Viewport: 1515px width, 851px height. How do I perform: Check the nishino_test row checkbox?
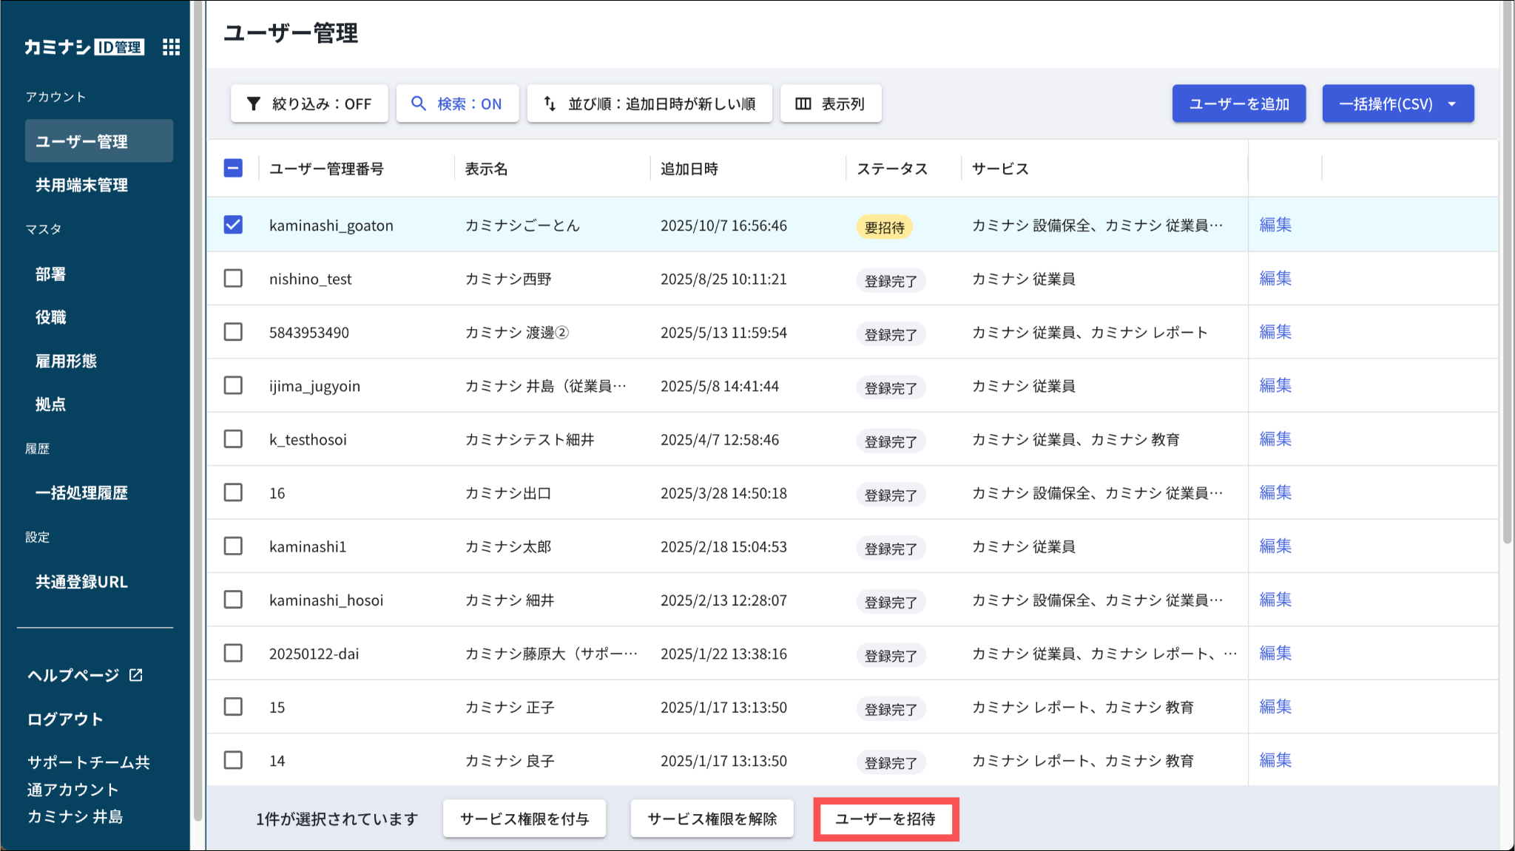point(233,279)
